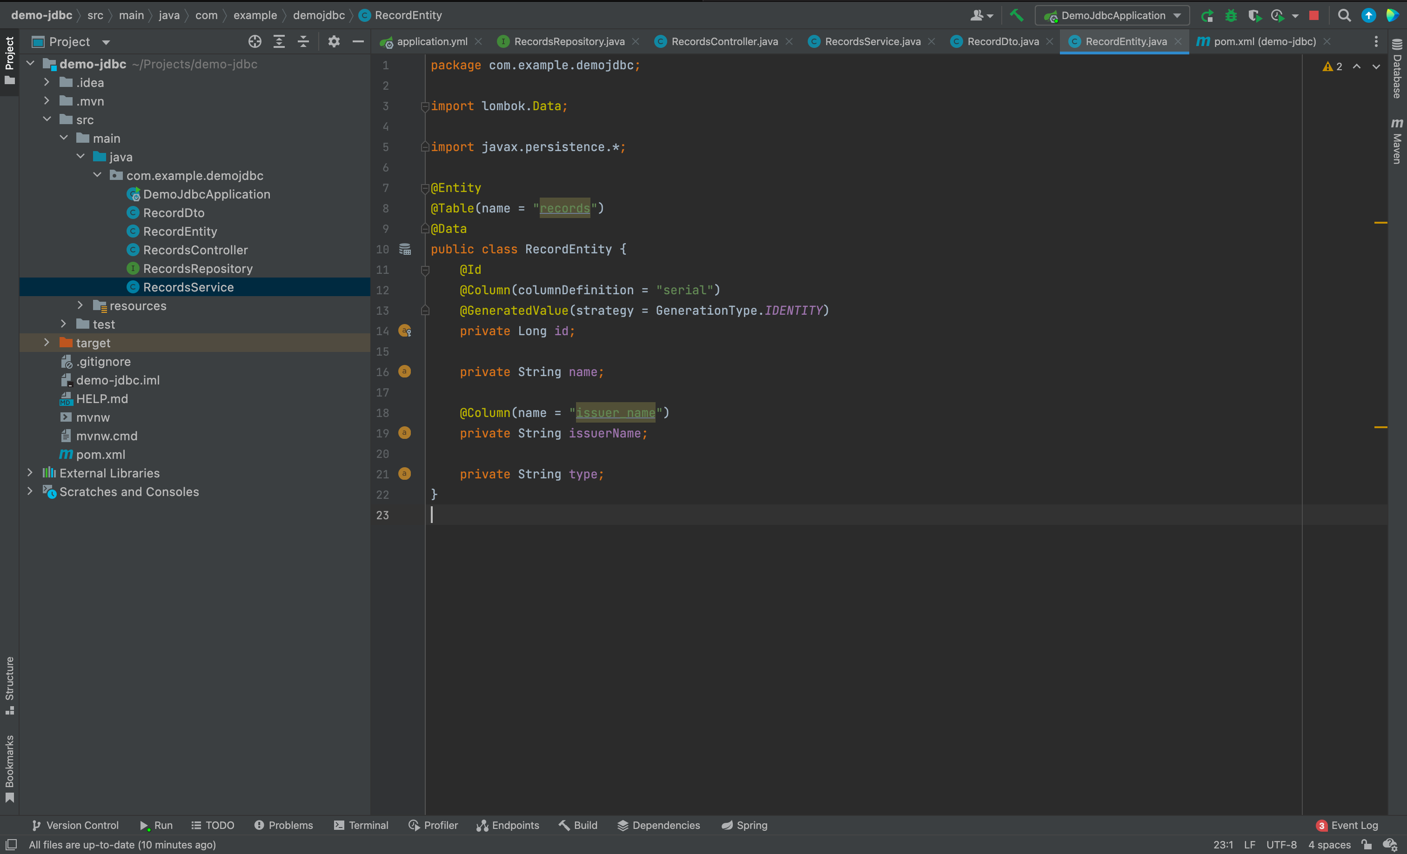Expand External Libraries node
The image size is (1407, 854).
coord(30,473)
